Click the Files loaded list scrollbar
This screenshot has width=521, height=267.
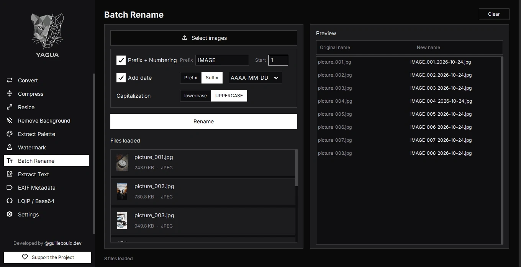(297, 169)
